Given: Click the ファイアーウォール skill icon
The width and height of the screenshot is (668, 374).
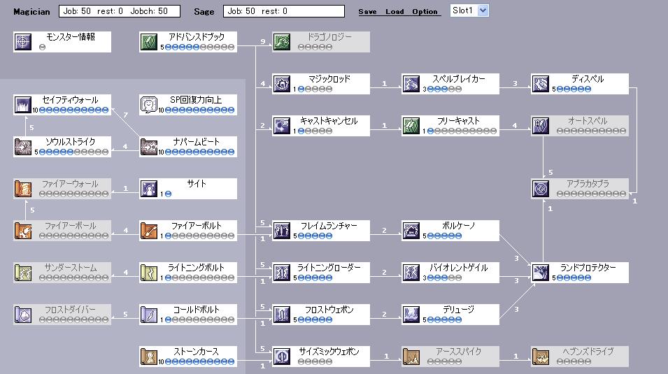Looking at the screenshot, I should (x=23, y=189).
